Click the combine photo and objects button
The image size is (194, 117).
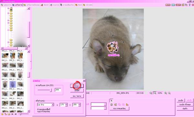coord(119,109)
